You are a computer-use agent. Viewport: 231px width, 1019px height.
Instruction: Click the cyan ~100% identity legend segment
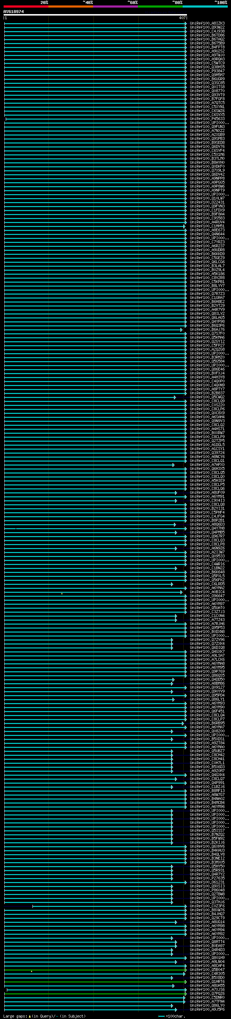[x=205, y=7]
